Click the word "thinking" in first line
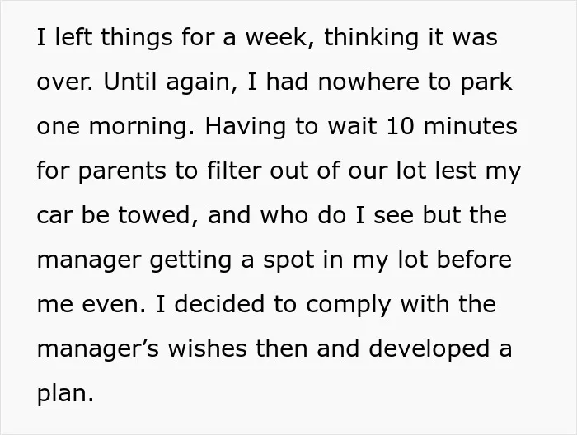Screen dimensions: 577x435 (371, 40)
